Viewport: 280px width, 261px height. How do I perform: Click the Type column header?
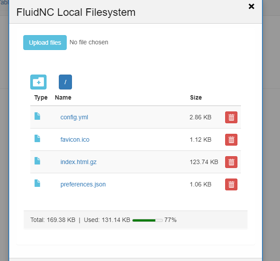coord(41,97)
